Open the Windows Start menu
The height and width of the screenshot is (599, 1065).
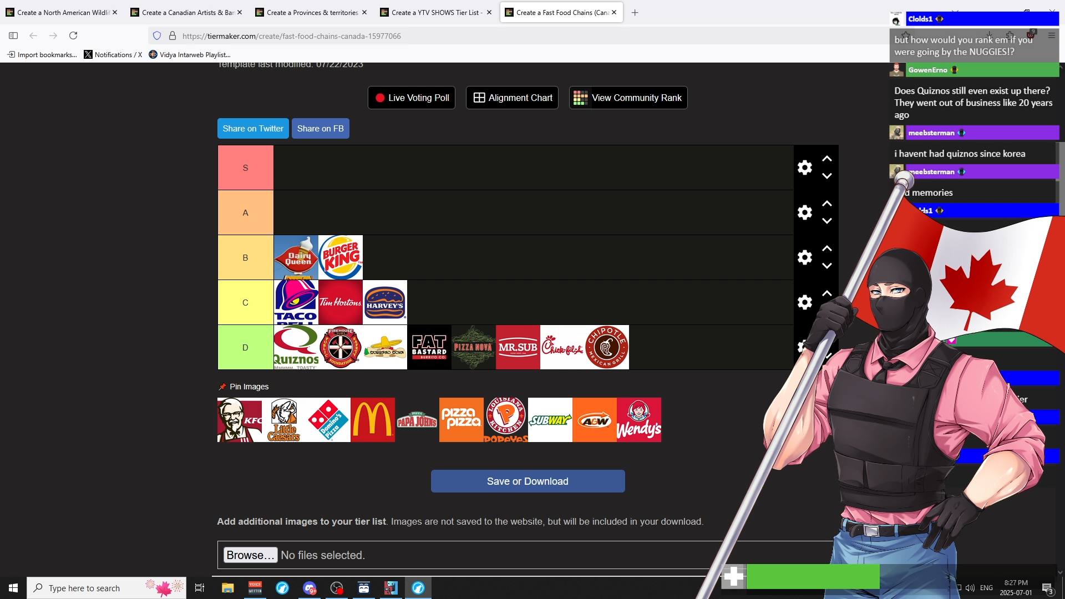pos(13,588)
